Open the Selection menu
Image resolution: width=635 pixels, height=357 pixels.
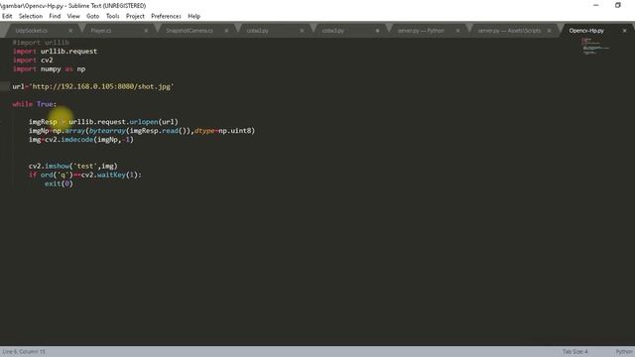[31, 16]
